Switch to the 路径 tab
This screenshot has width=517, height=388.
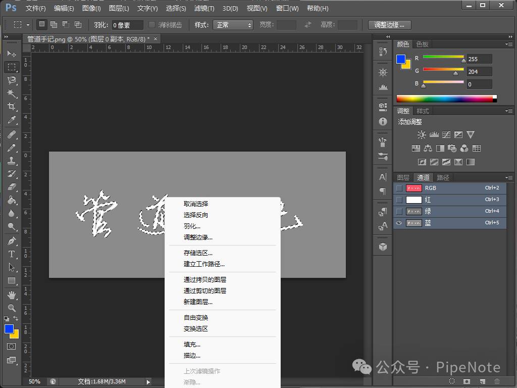443,177
